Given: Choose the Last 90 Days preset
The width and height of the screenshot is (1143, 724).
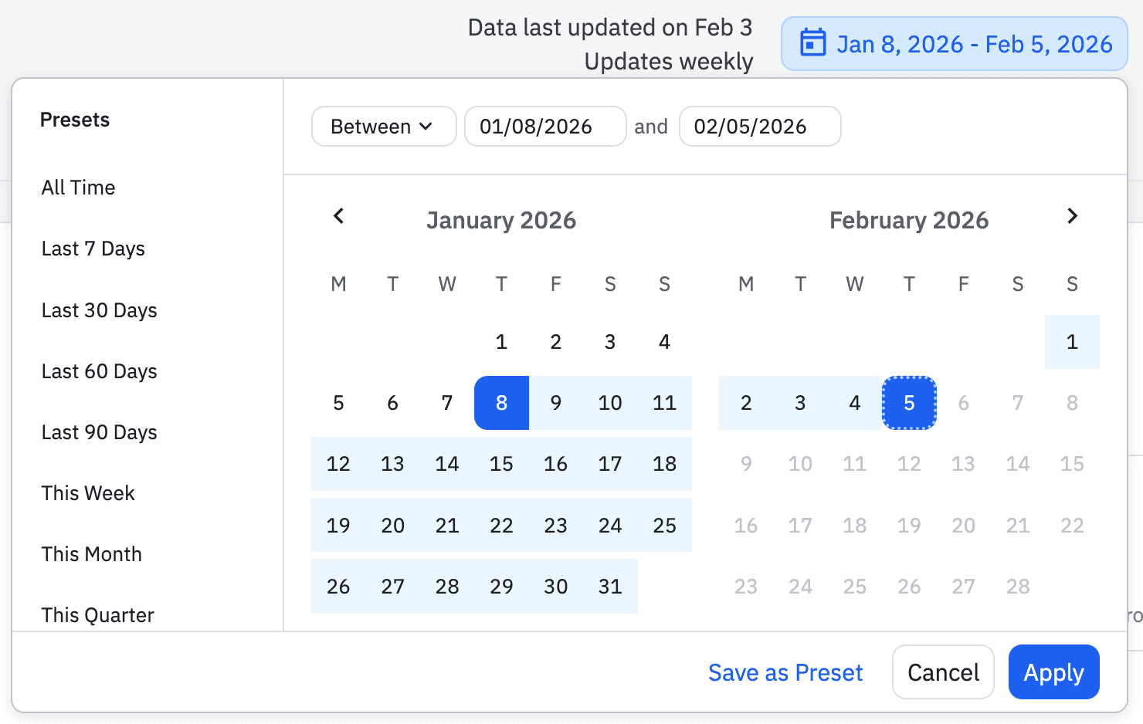Looking at the screenshot, I should 99,432.
